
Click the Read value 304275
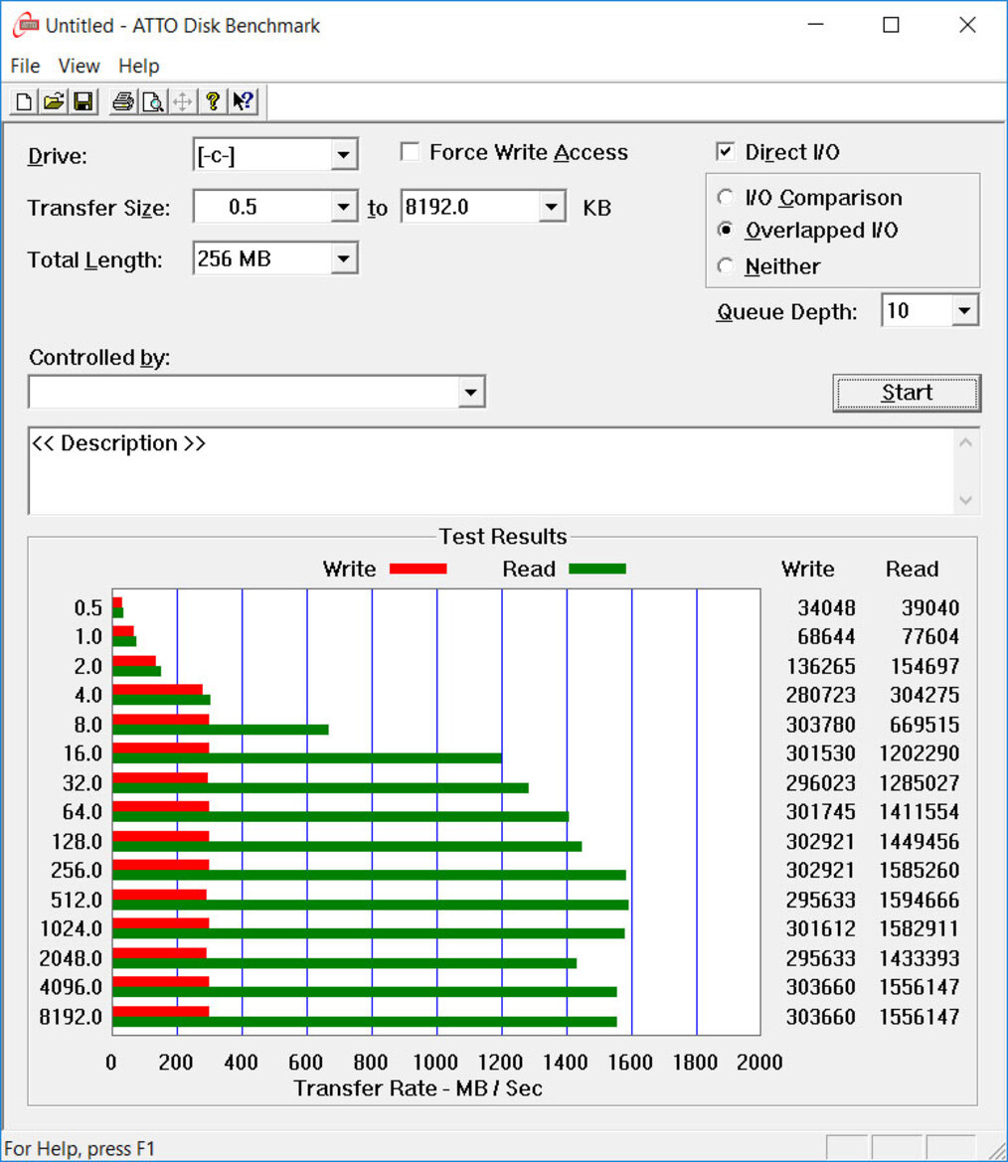(924, 695)
